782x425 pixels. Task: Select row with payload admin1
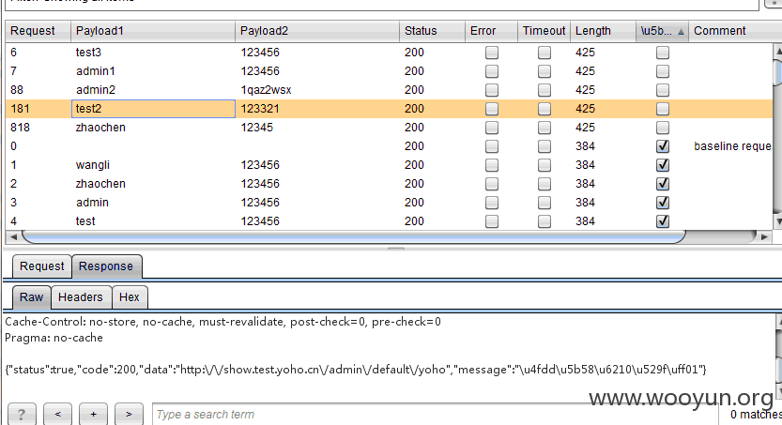389,71
